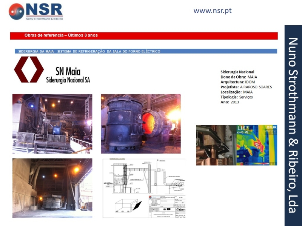The width and height of the screenshot is (302, 226).
Task: Click the 'Obras de referencia' red header bar
Action: point(143,35)
